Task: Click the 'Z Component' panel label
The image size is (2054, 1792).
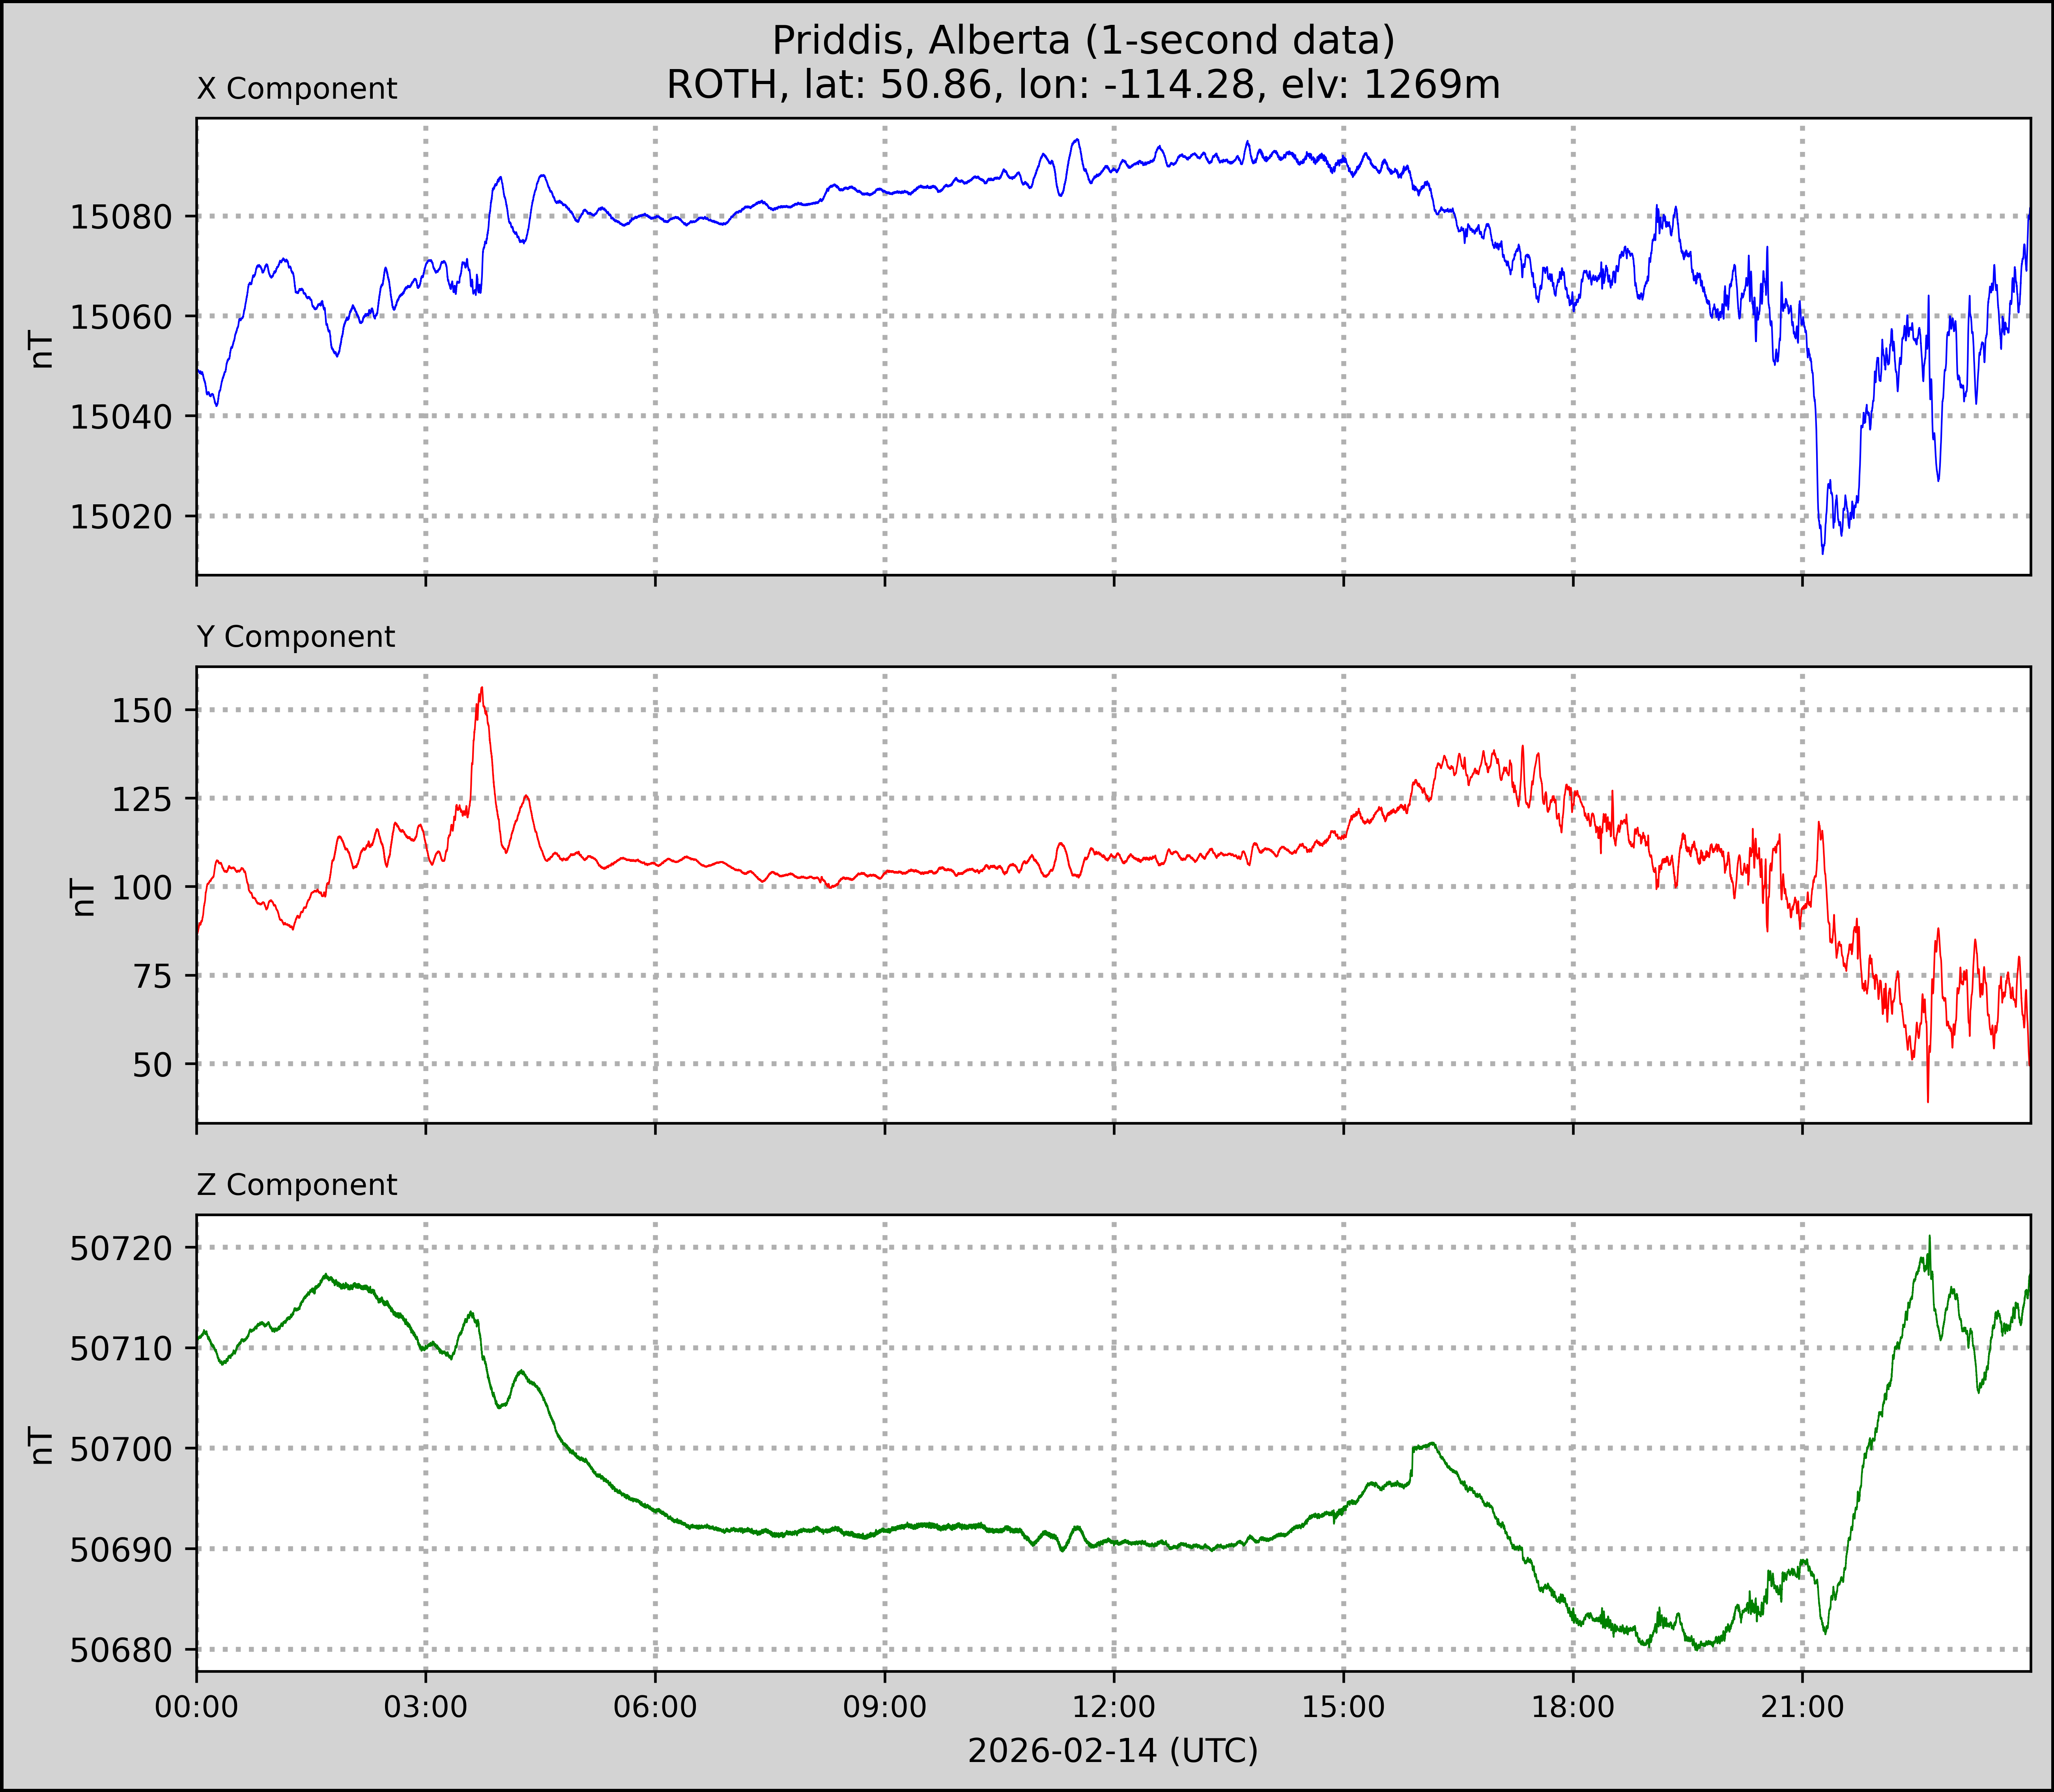Action: pyautogui.click(x=297, y=1185)
